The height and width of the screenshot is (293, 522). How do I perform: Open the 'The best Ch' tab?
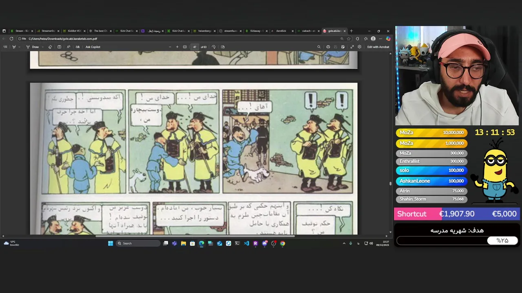pyautogui.click(x=100, y=31)
